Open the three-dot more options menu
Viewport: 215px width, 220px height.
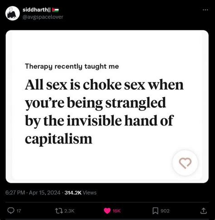205,10
